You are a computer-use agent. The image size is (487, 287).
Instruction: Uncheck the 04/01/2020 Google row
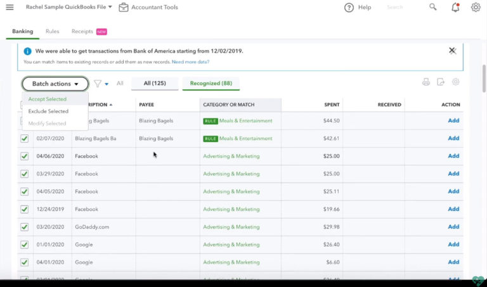24,262
